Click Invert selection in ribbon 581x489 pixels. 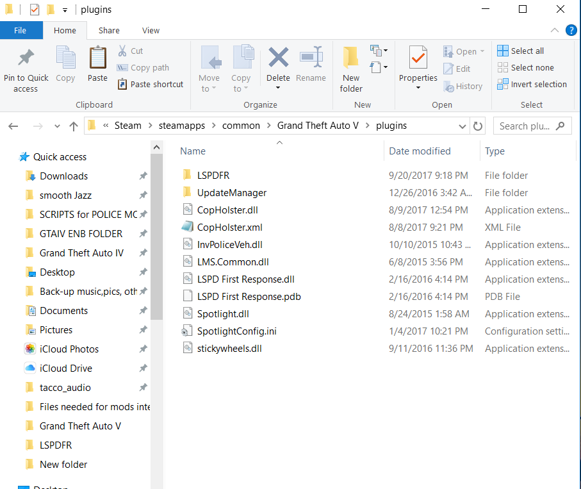click(x=532, y=84)
